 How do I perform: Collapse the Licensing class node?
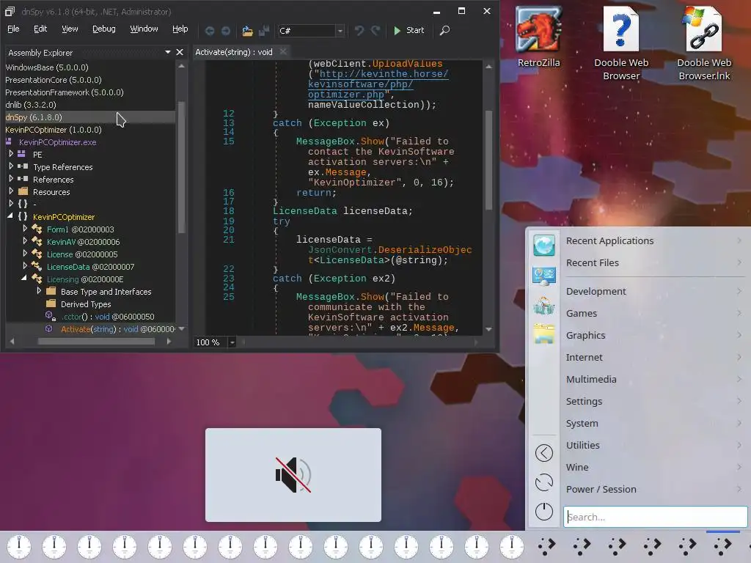pyautogui.click(x=24, y=278)
